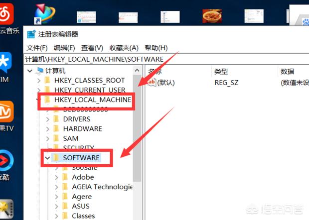The height and width of the screenshot is (220, 309).
Task: Click the 类型 column header
Action: (x=221, y=72)
